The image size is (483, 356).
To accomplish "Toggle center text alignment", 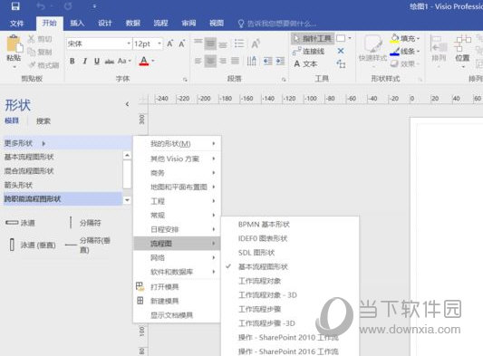I will coord(210,61).
